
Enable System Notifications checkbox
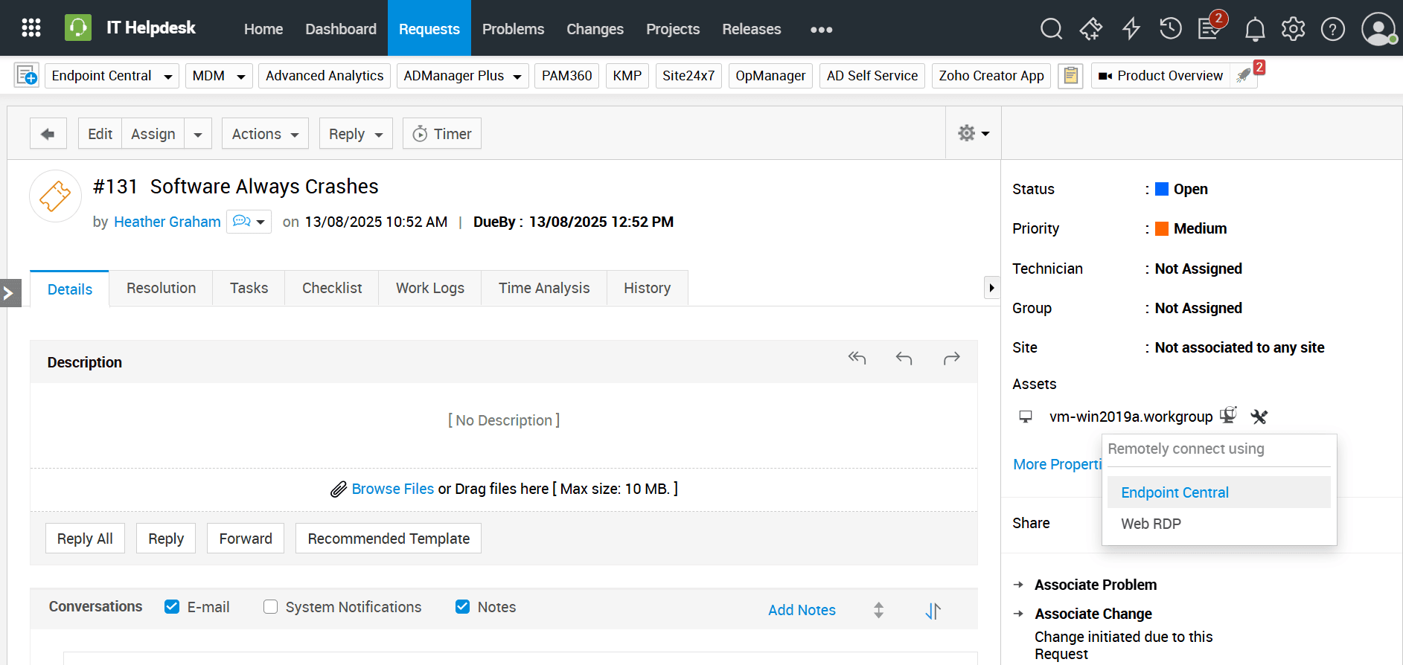coord(271,607)
